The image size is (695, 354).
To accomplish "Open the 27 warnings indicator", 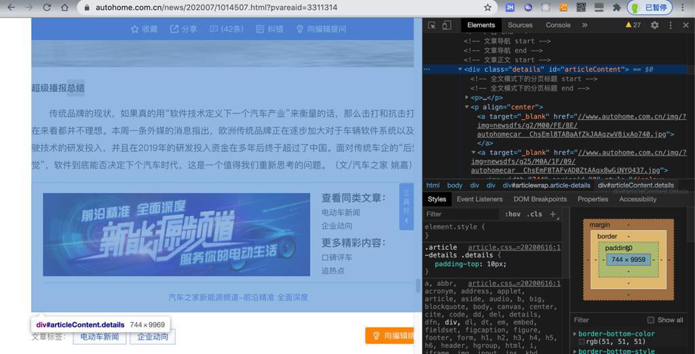I will (633, 25).
